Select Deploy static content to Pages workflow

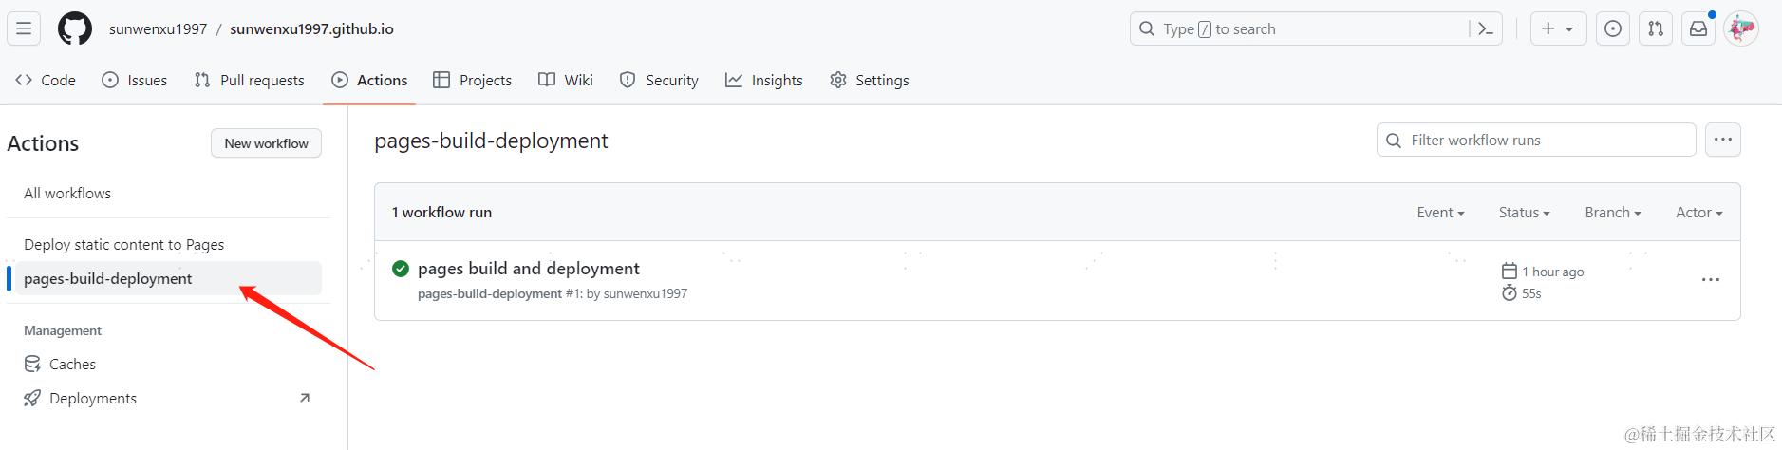[124, 245]
